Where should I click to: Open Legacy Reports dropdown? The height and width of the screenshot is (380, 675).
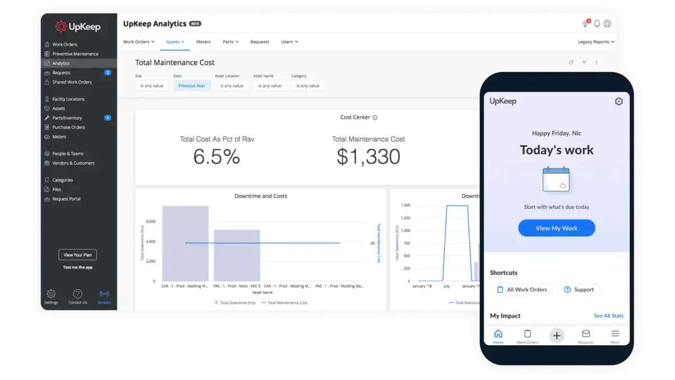pos(596,42)
